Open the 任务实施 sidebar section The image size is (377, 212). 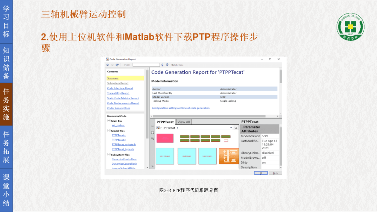coord(6,104)
